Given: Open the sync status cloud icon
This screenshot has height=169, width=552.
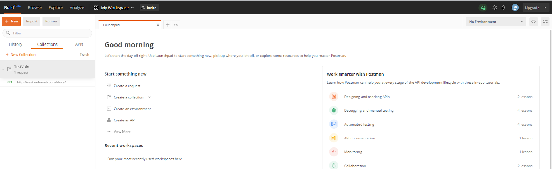Looking at the screenshot, I should [x=483, y=8].
